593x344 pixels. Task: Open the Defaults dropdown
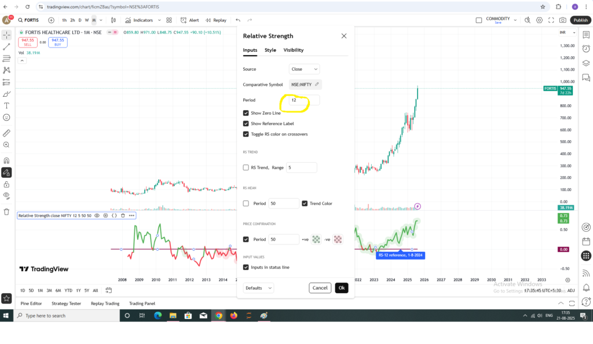(258, 288)
